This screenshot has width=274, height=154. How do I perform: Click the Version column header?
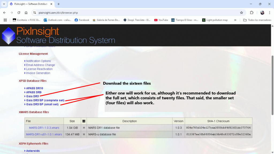pos(178,121)
